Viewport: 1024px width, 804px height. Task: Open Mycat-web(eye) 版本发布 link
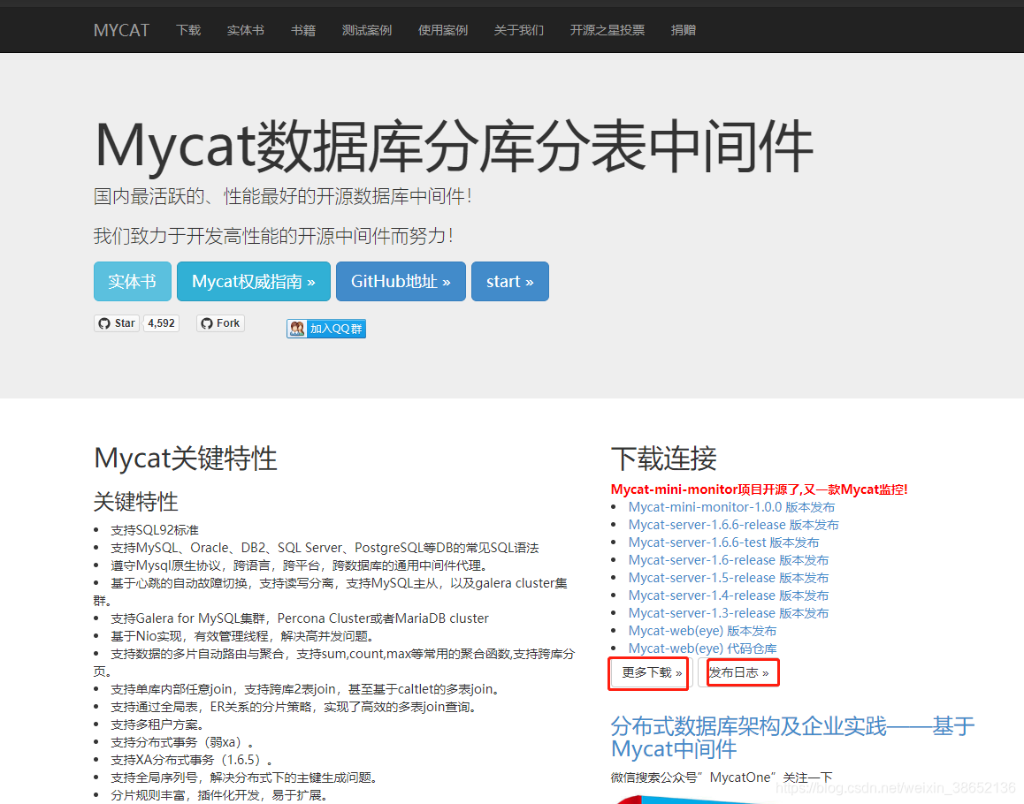(x=703, y=631)
